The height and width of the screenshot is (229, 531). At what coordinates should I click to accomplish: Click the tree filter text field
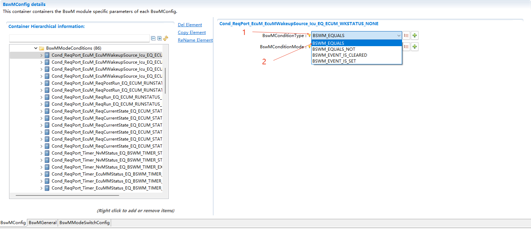pyautogui.click(x=79, y=38)
